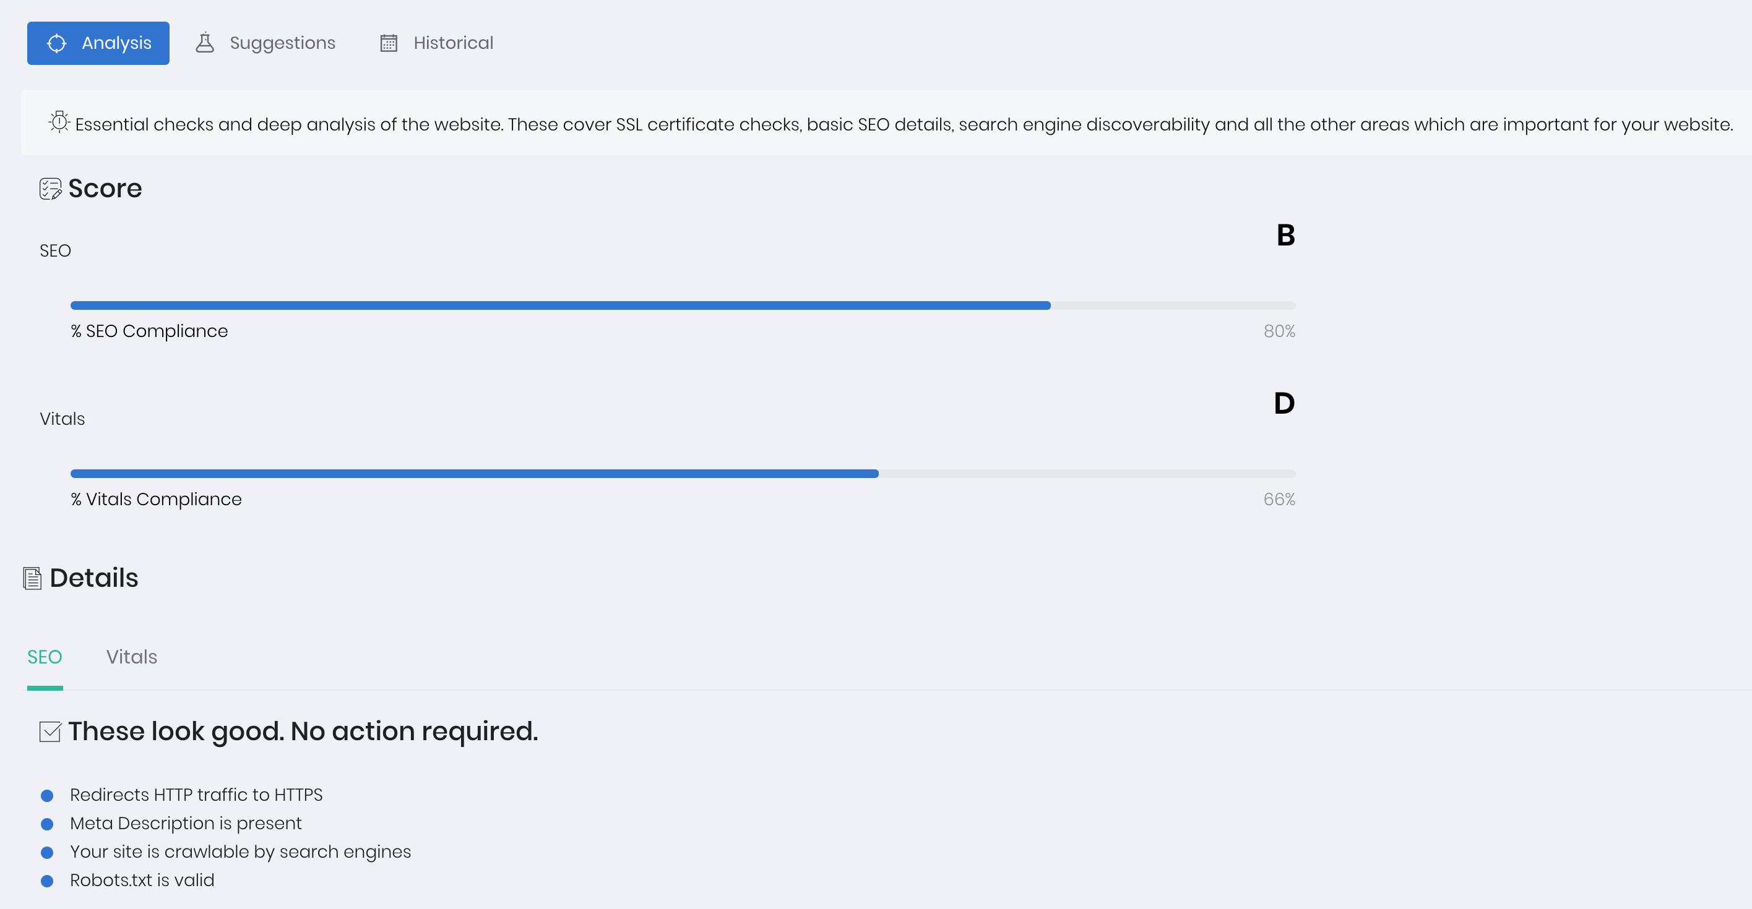
Task: Select the SEO details tab
Action: [45, 657]
